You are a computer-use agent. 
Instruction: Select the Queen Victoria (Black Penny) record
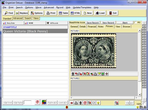(35, 31)
